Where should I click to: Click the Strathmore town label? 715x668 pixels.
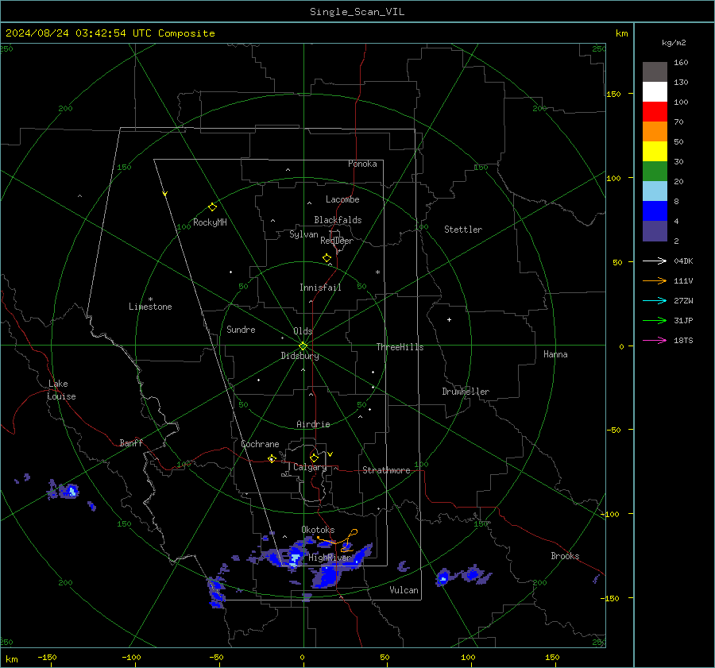tap(386, 470)
